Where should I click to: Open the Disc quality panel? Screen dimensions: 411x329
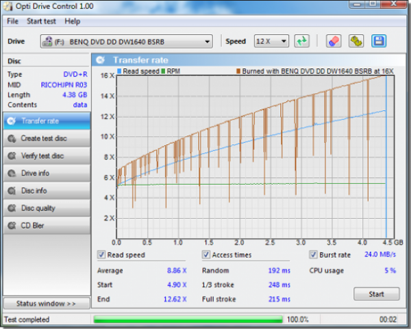(45, 208)
